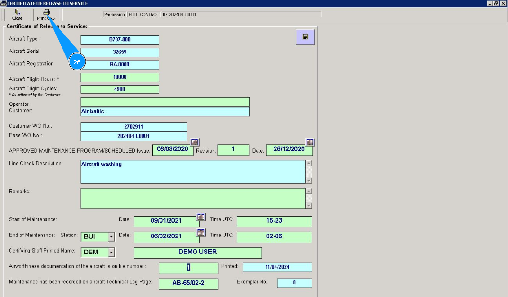508x297 pixels.
Task: Open calendar next to 26/12/2020 date
Action: coord(310,142)
